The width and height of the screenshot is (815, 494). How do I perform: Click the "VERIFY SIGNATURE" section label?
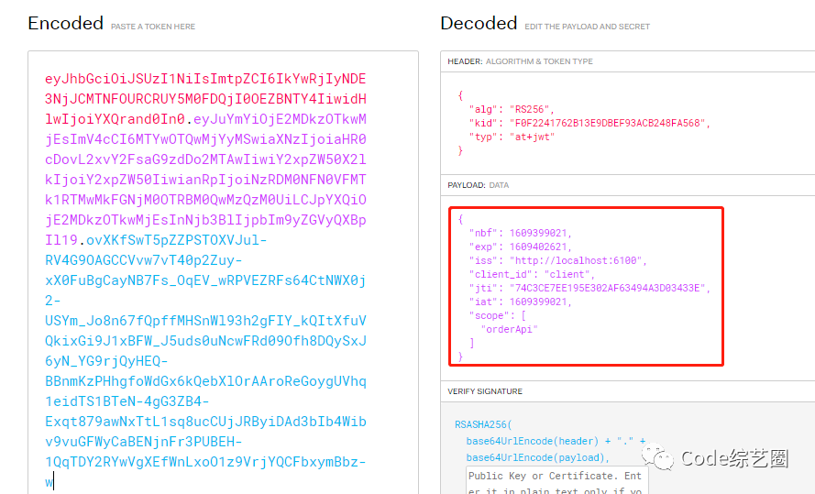pos(485,391)
